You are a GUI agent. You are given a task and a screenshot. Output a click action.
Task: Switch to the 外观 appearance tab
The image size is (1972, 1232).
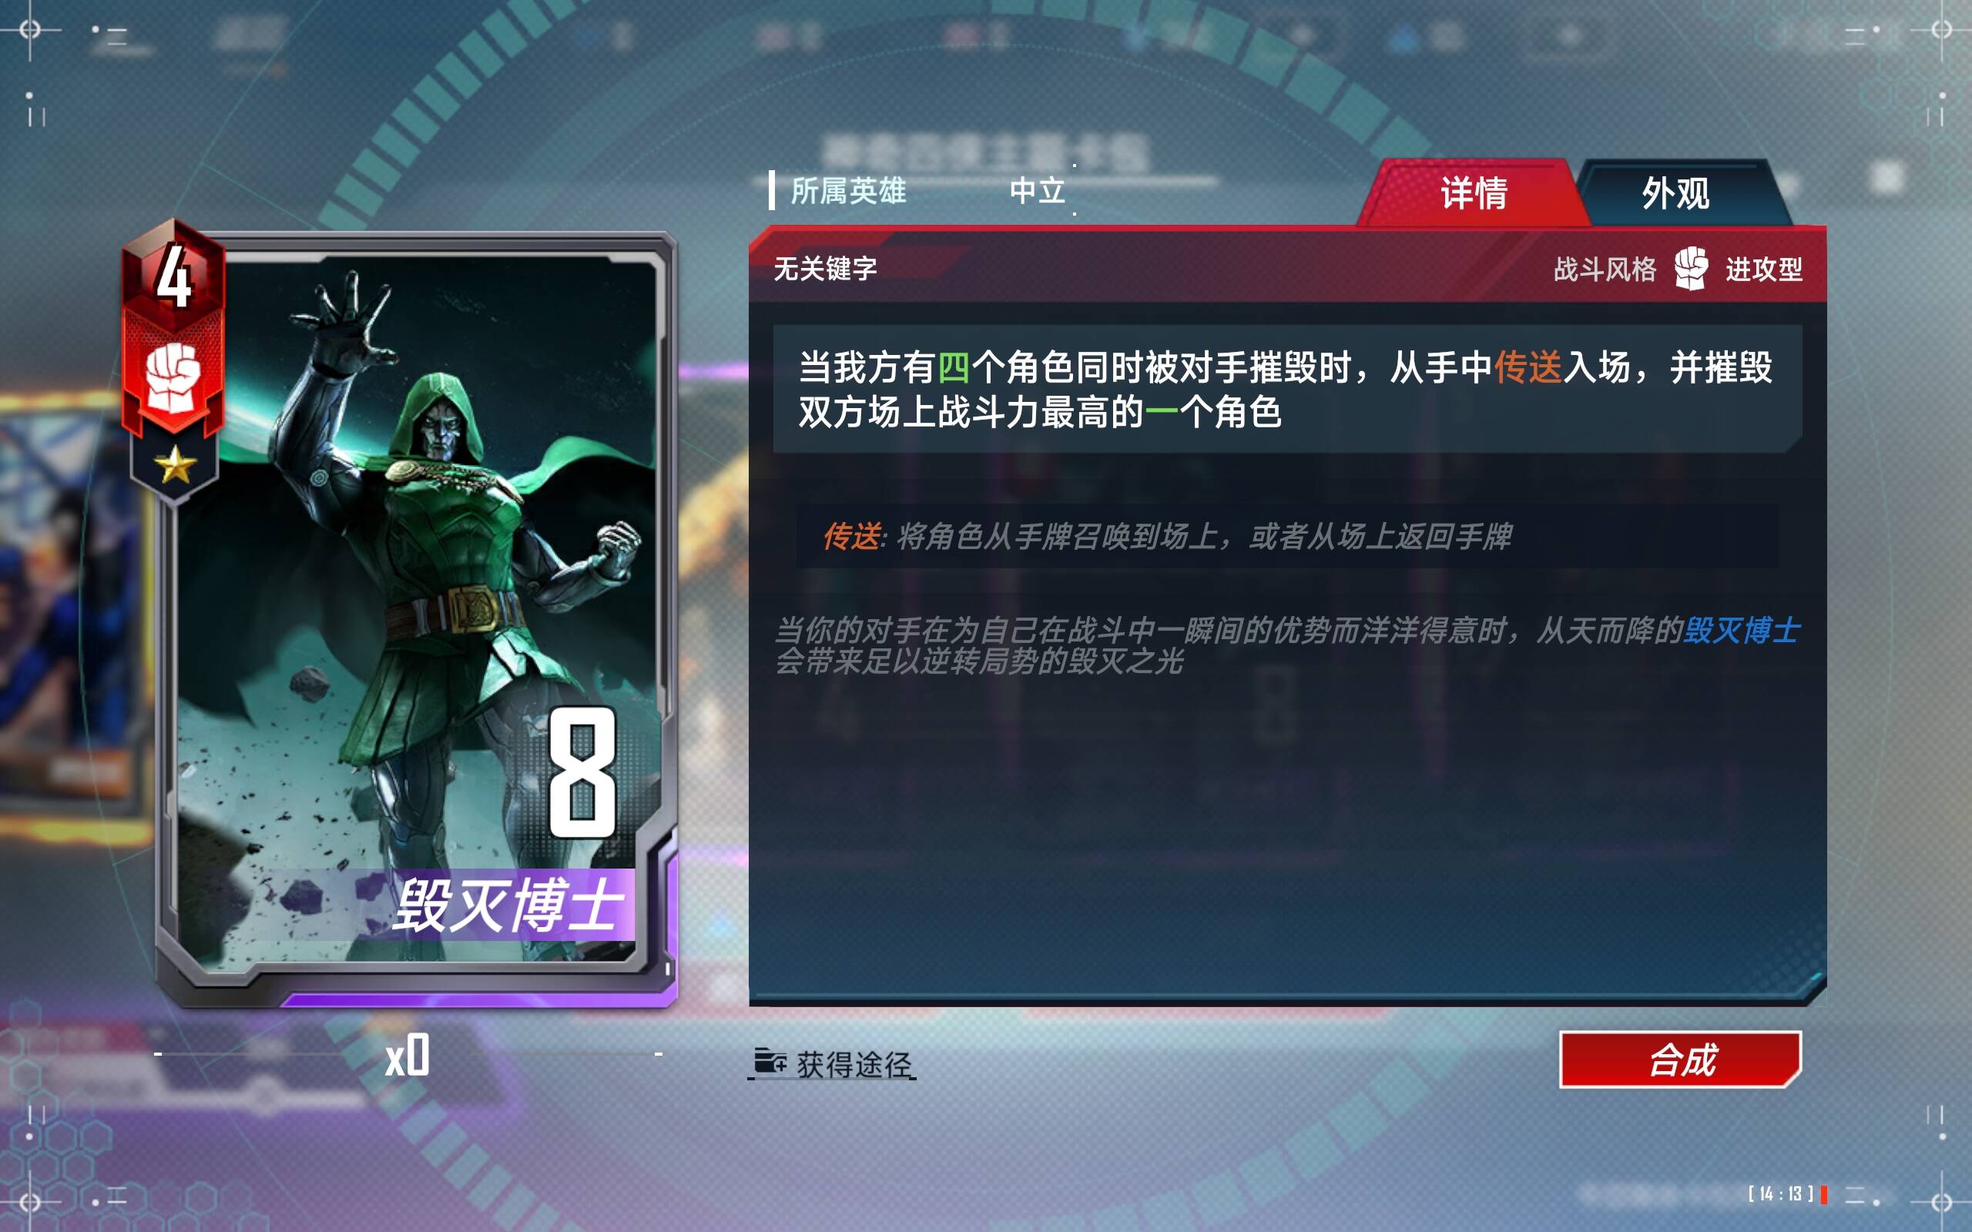pyautogui.click(x=1675, y=193)
